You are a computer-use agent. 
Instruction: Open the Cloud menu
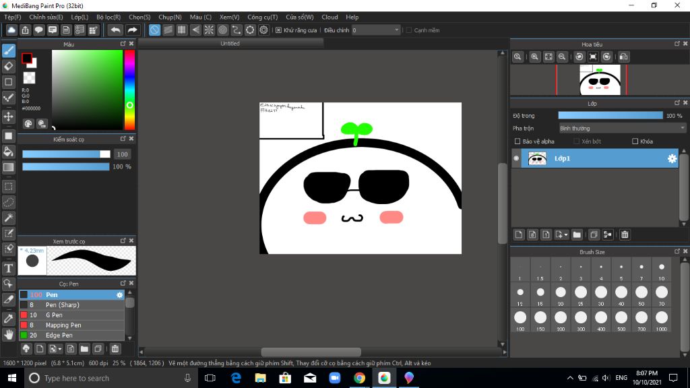[330, 17]
